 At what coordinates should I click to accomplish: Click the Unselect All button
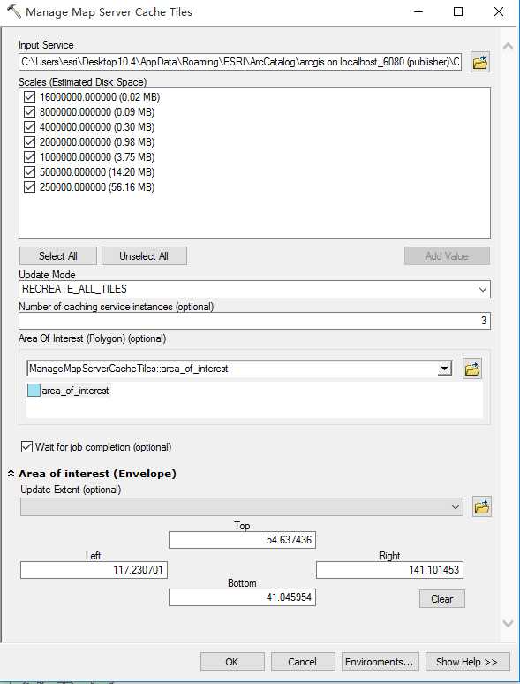[x=144, y=256]
